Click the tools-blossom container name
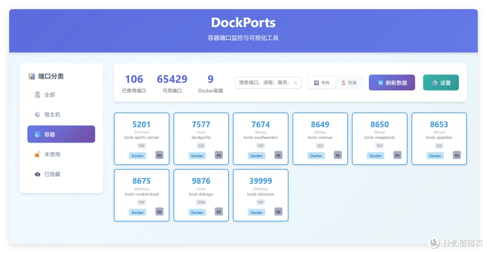 tap(261, 194)
